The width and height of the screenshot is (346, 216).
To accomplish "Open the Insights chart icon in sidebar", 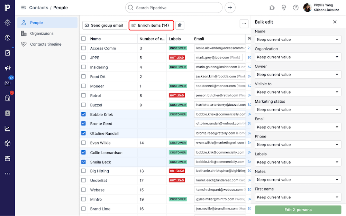I will 7,128.
